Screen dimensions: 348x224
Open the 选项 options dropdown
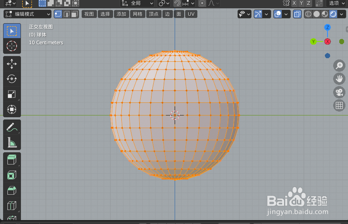click(337, 3)
